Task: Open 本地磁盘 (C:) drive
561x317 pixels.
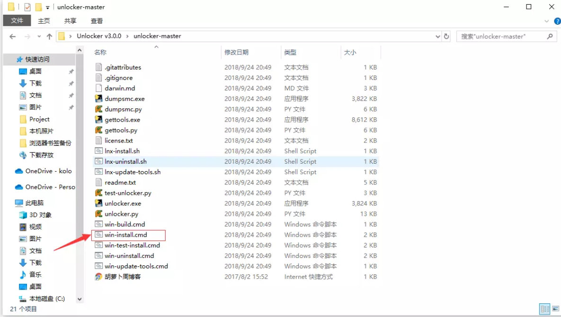Action: coord(47,299)
